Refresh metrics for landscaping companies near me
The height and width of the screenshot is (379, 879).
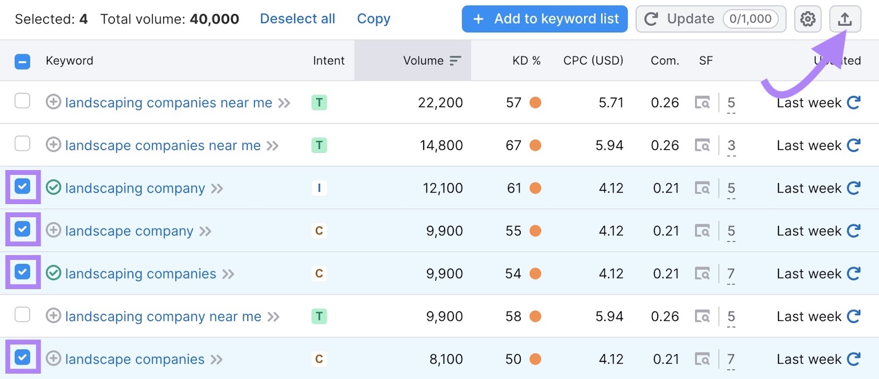tap(853, 103)
